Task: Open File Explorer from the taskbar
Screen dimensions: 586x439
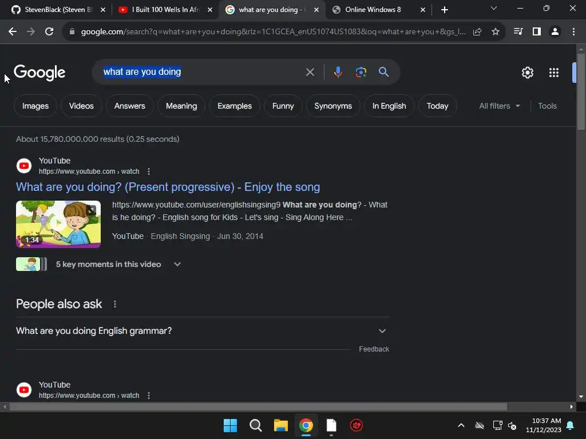Action: [280, 425]
